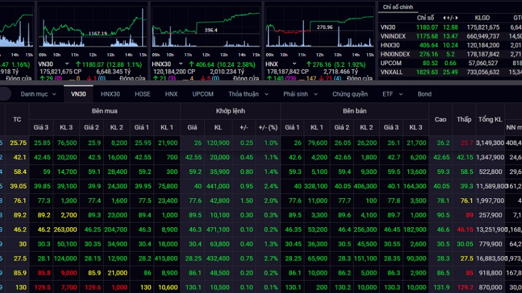Click the HNX mini chart showing 270.96
Screen dimensions: 522x293
(x=319, y=28)
